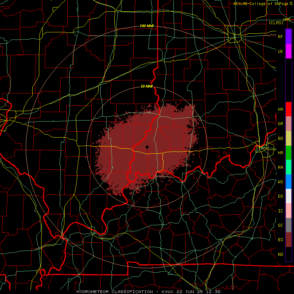Click the "KVWX" radar site identifier
Screen dimensions: 294x294
[x=168, y=292]
